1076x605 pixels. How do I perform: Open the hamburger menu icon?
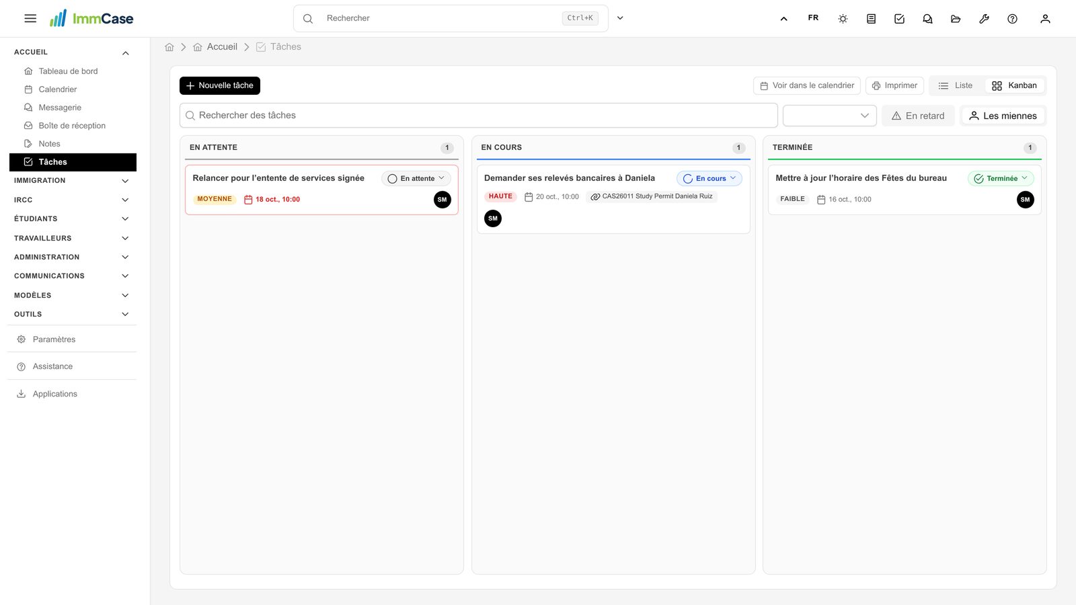click(x=30, y=18)
